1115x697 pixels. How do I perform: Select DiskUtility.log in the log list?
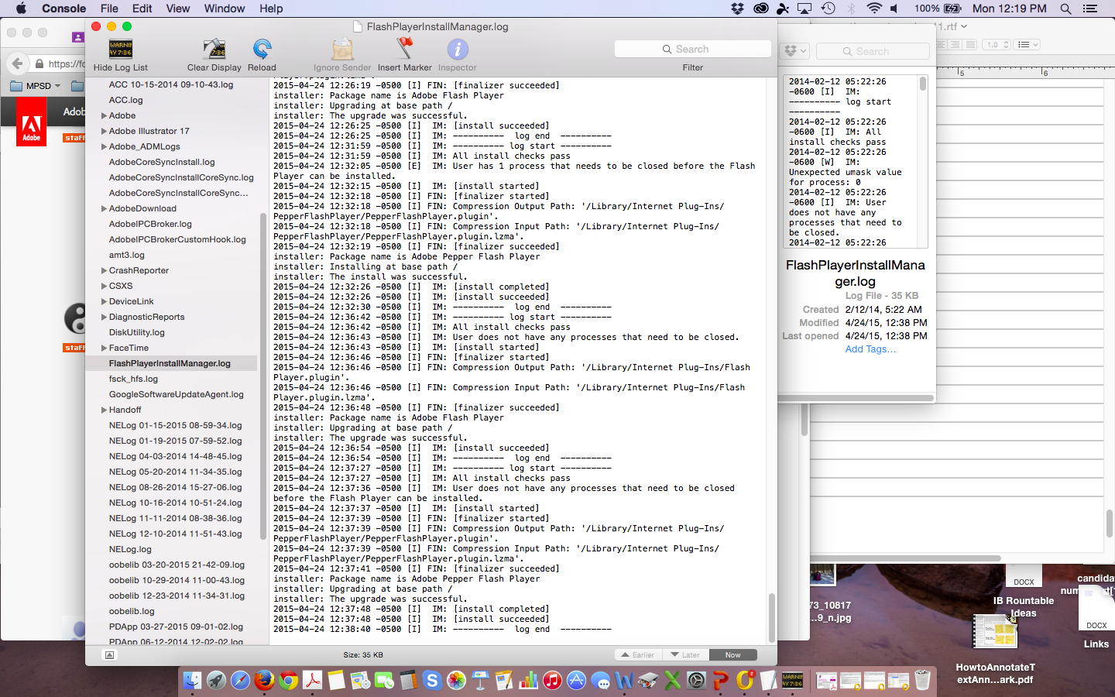137,332
